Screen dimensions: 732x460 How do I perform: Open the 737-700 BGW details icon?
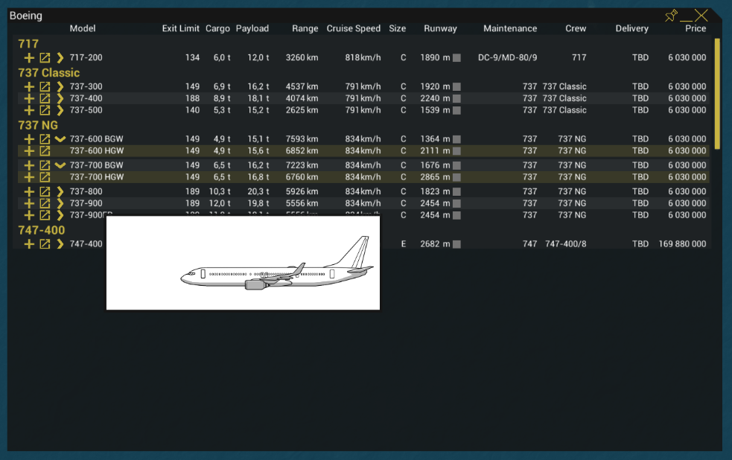45,166
